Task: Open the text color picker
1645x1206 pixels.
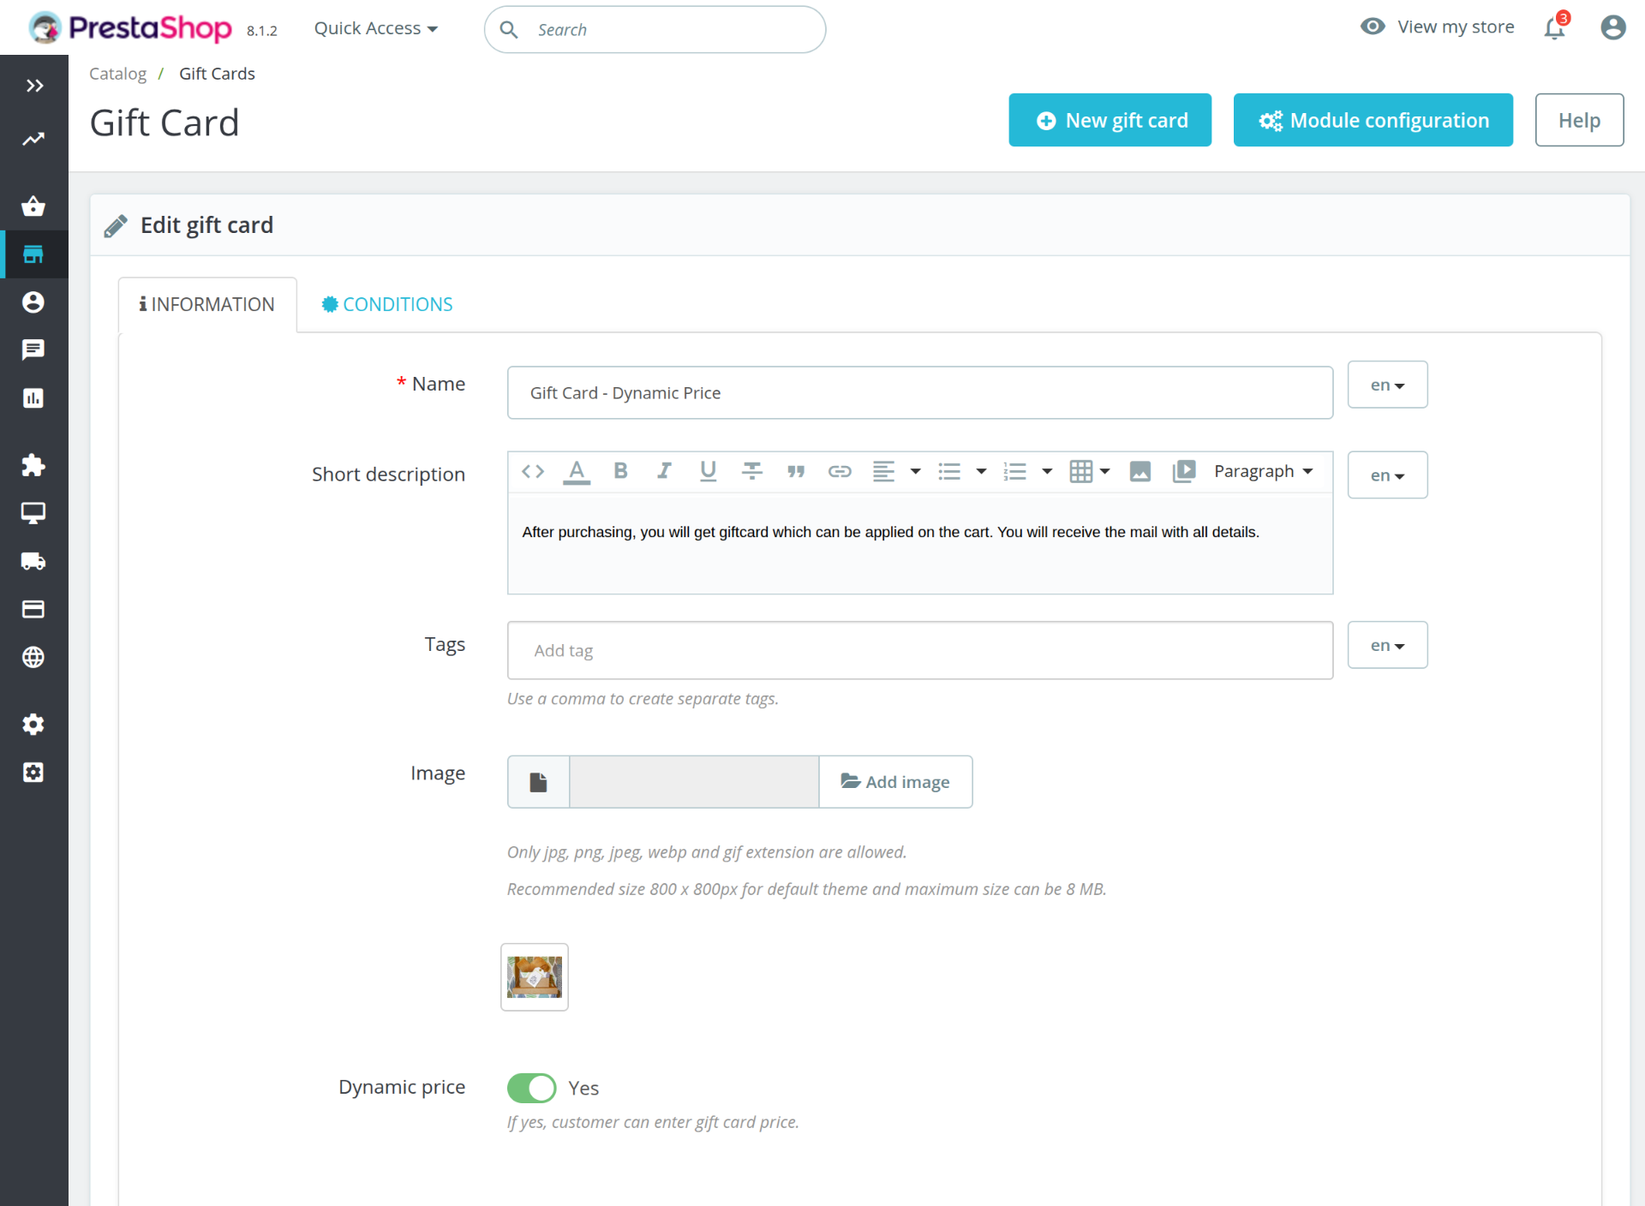Action: pos(577,471)
